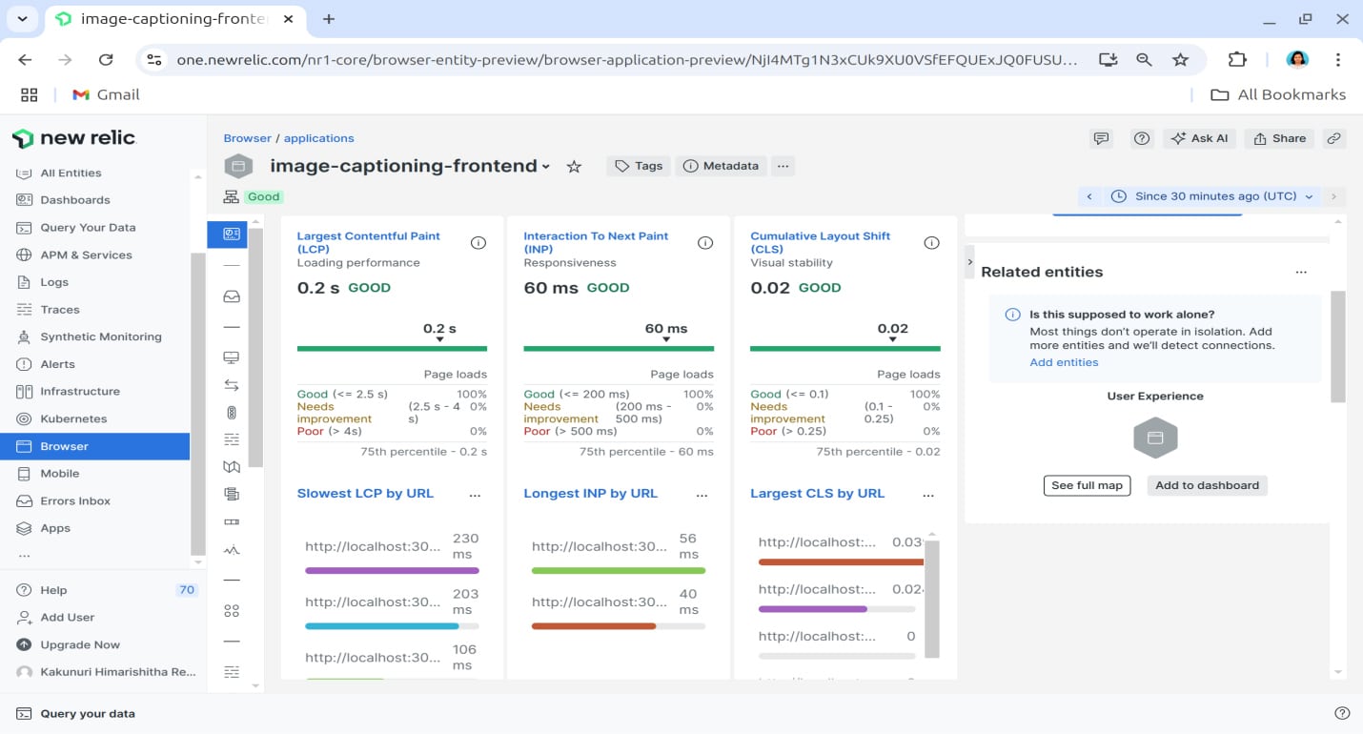
Task: Click the Tags button
Action: click(639, 166)
